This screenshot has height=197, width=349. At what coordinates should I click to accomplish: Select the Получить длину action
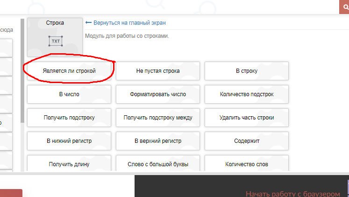pyautogui.click(x=69, y=164)
